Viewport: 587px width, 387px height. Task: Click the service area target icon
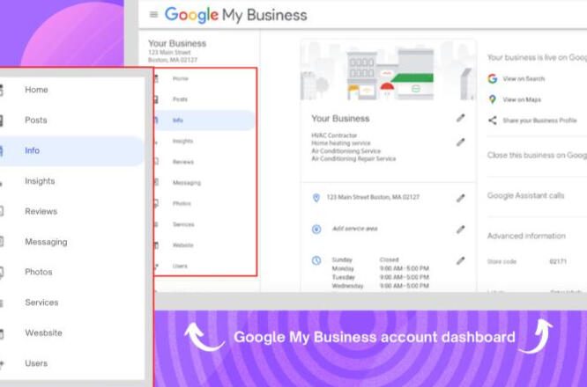316,229
